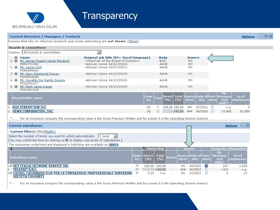Image resolution: width=280 pixels, height=210 pixels.
Task: Open Options in the Current subsidiaries panel
Action: 231,126
